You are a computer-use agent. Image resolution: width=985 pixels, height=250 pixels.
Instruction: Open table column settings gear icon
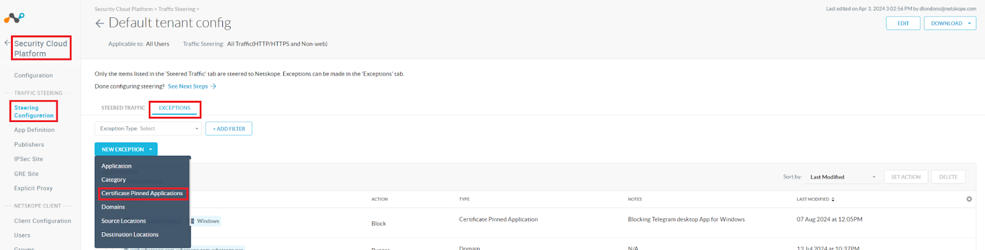tap(969, 199)
